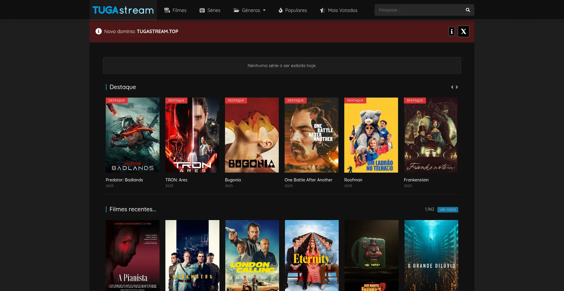Click the Populares flame icon
The height and width of the screenshot is (291, 564).
281,10
